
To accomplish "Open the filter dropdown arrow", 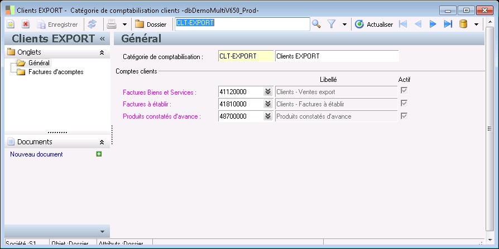I will point(344,25).
